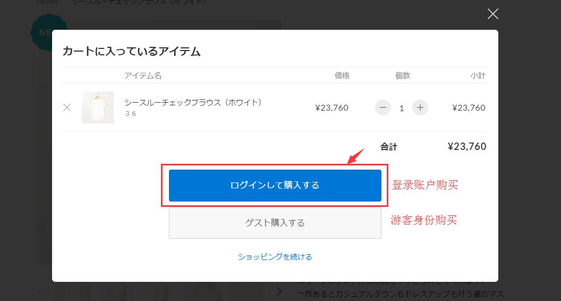Click the カートに入っているアイテム heading

131,52
